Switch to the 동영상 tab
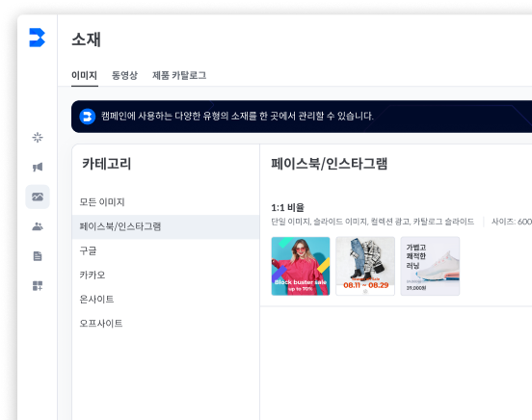The height and width of the screenshot is (420, 532). pyautogui.click(x=124, y=75)
